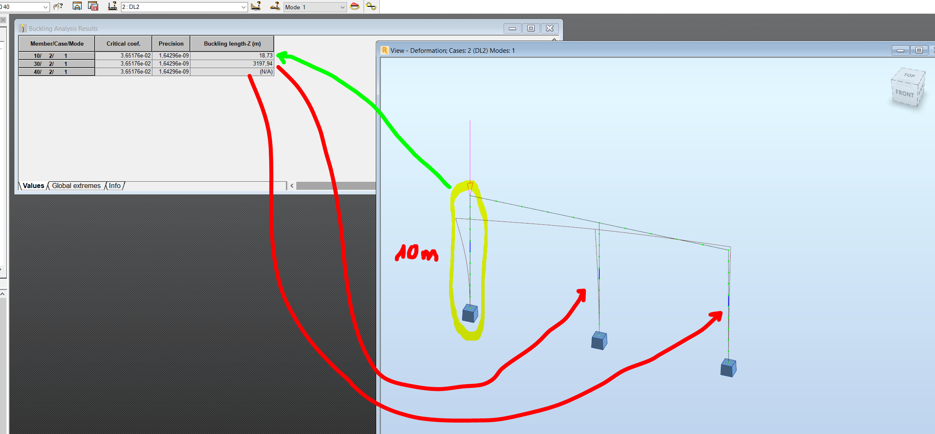The height and width of the screenshot is (434, 935).
Task: Select the Values tab
Action: (33, 186)
